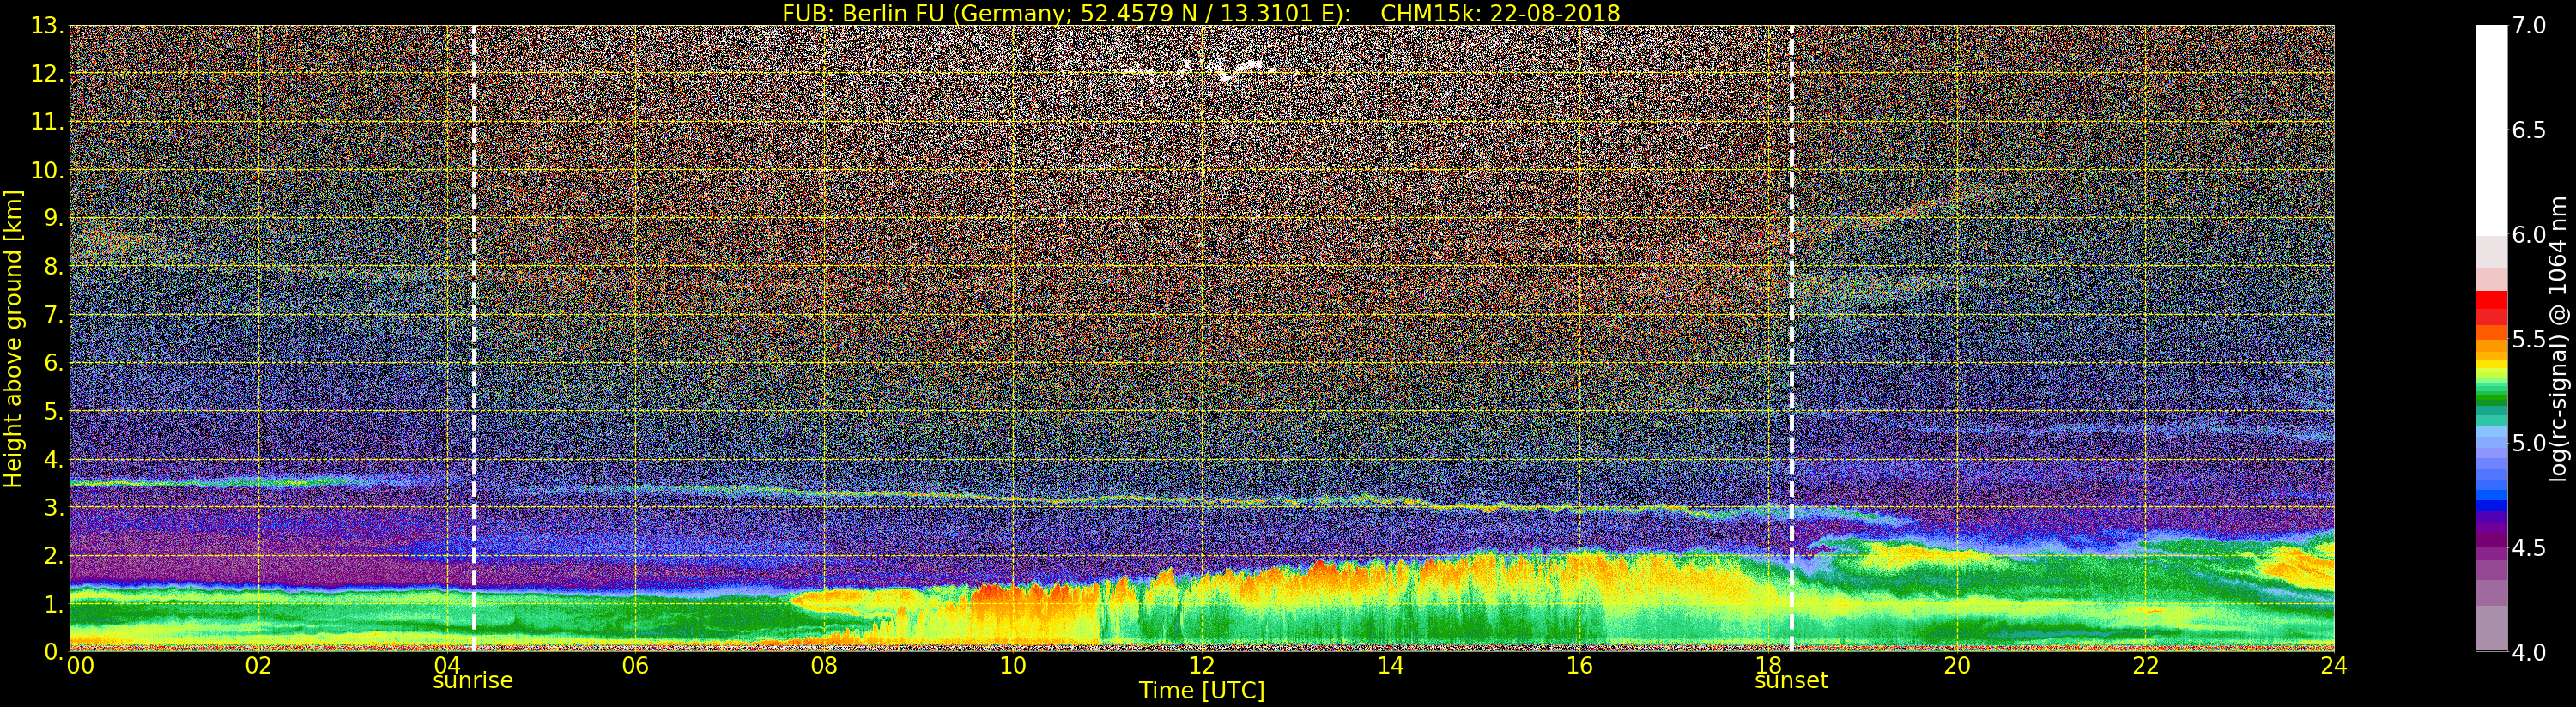This screenshot has height=707, width=2576.
Task: Click the height axis tick label "4."
Action: click(52, 459)
